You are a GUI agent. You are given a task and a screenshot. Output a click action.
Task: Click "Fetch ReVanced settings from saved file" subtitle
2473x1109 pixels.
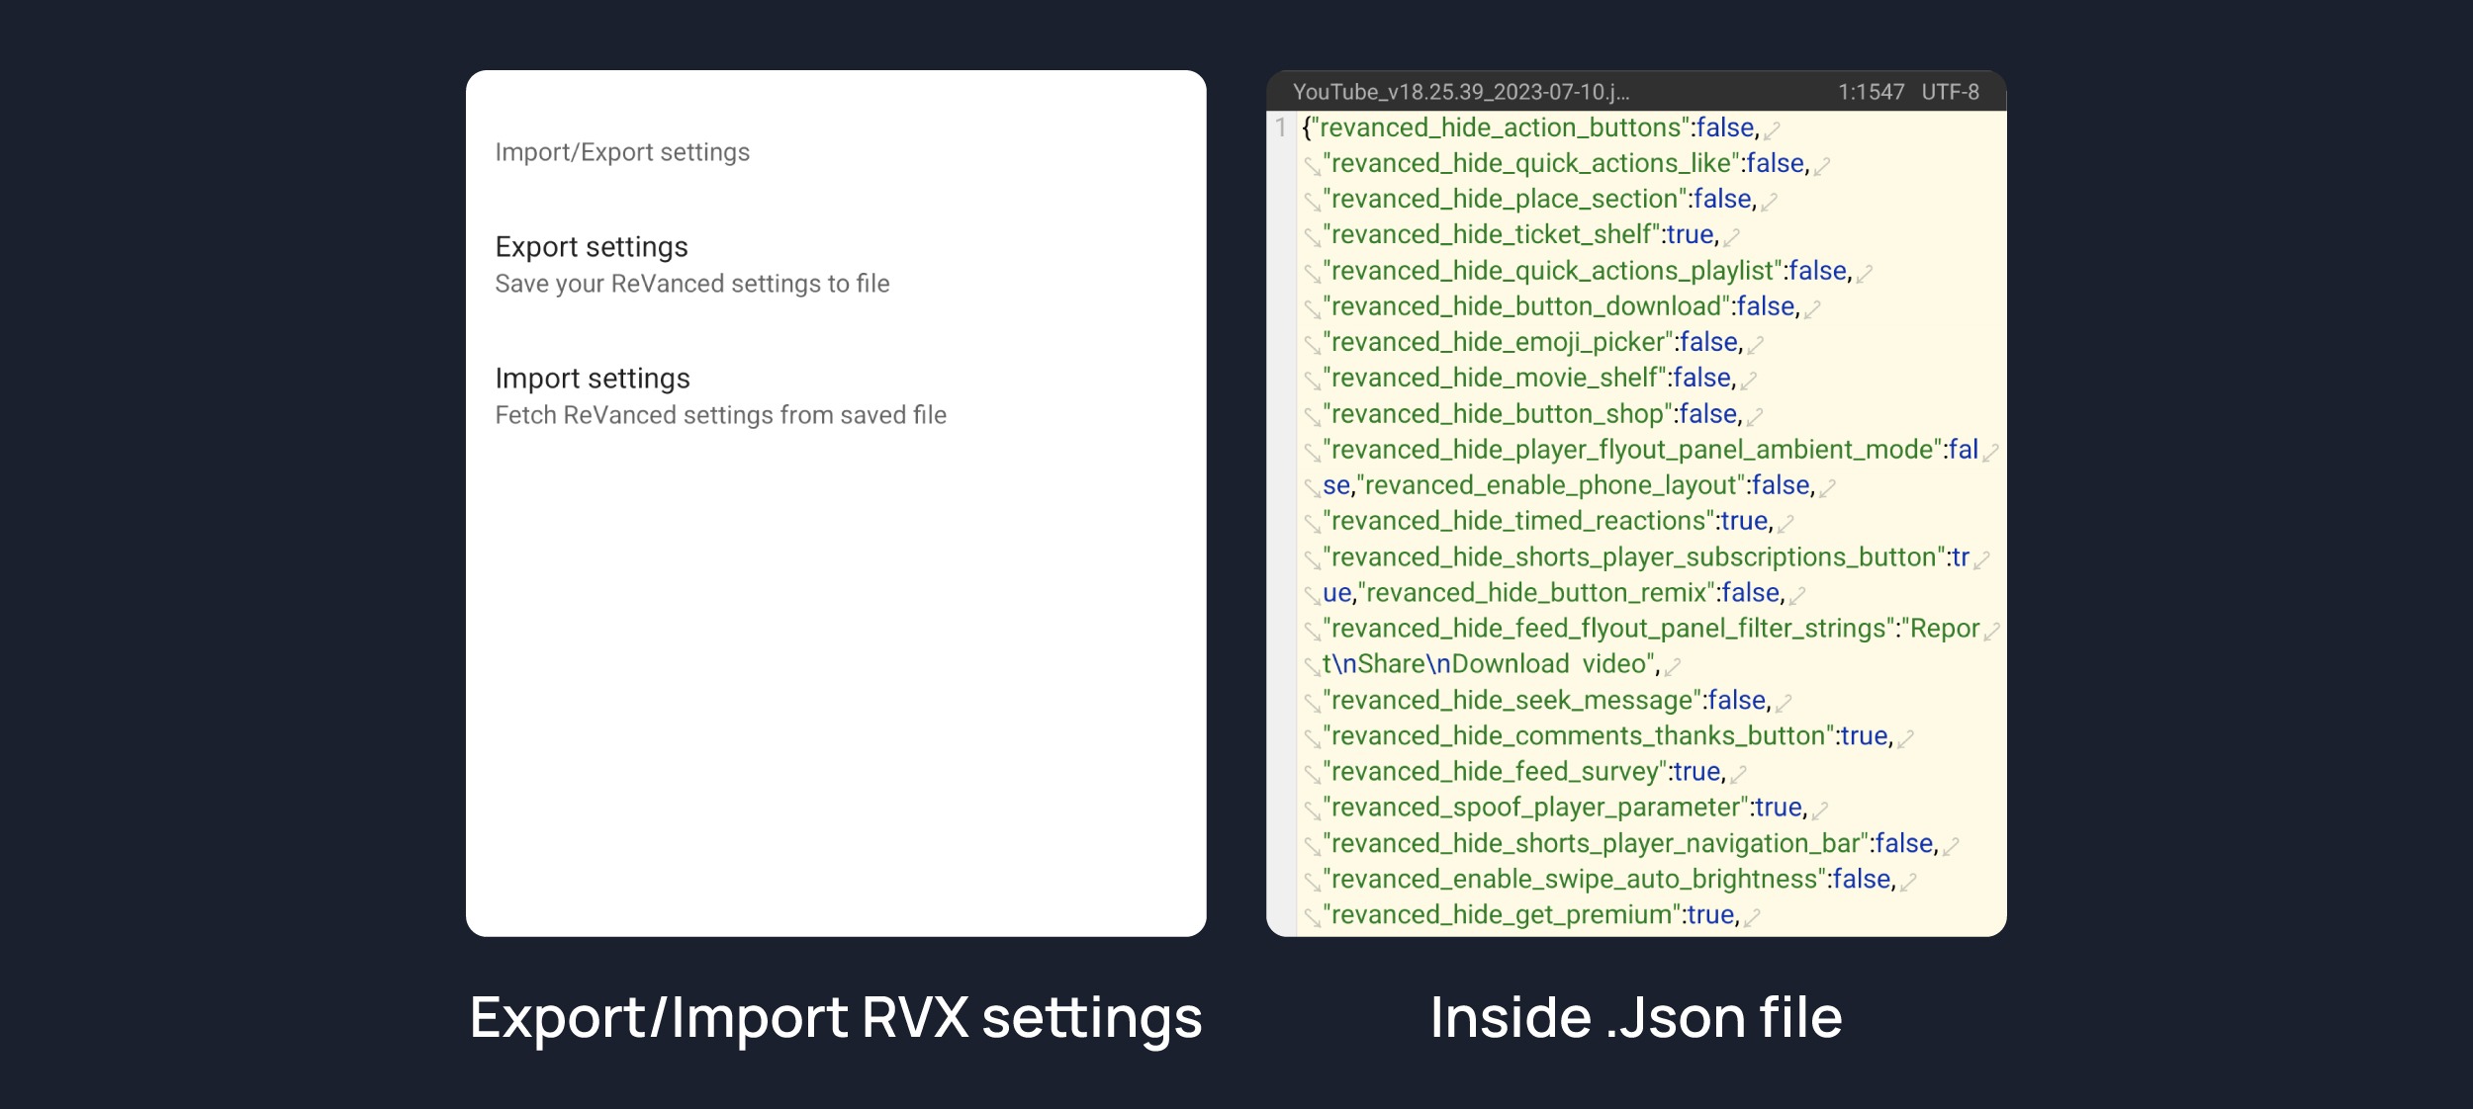click(720, 415)
